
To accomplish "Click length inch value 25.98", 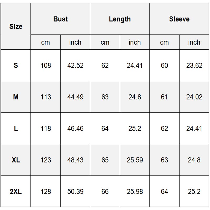I will pos(135,192).
